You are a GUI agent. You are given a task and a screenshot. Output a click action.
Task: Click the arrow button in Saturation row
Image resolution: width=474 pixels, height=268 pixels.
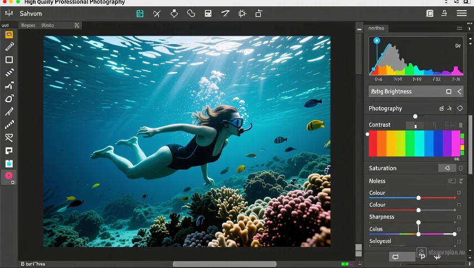coord(447,168)
